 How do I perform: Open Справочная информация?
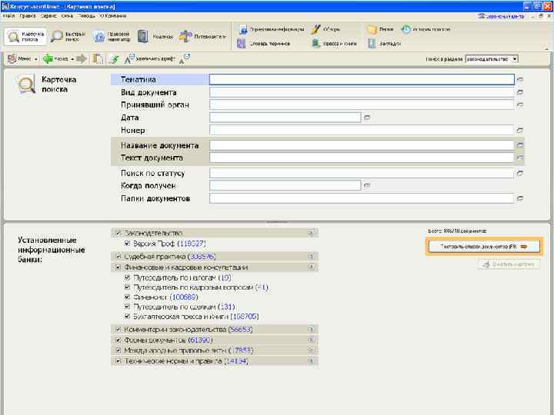271,29
